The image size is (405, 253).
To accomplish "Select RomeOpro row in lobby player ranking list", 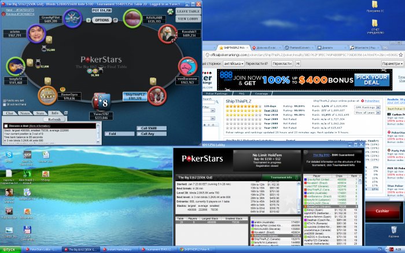I will click(331, 207).
